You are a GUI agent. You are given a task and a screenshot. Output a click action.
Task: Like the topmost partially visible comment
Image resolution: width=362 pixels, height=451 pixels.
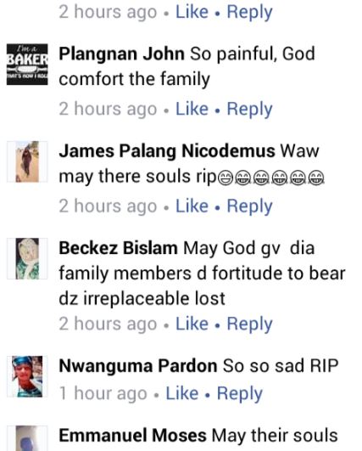click(192, 12)
